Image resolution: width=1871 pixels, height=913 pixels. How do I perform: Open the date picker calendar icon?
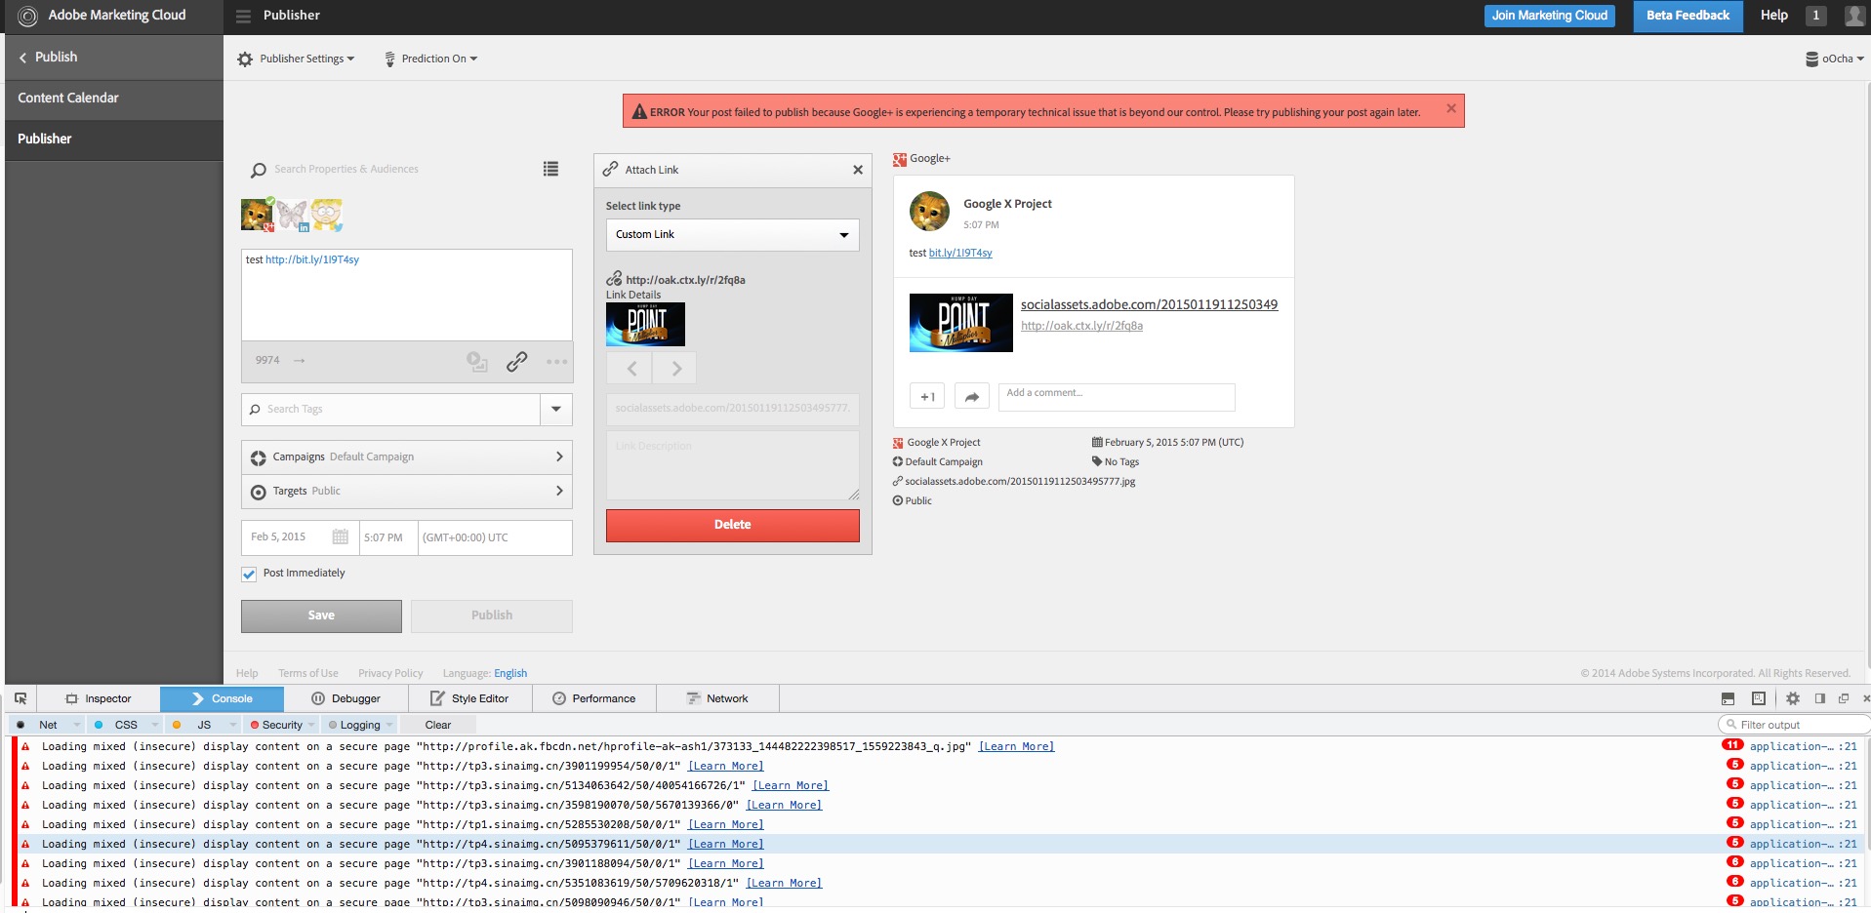340,536
